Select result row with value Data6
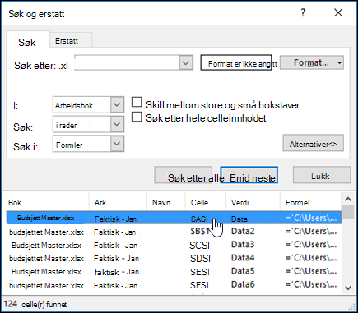Image resolution: width=358 pixels, height=313 pixels. (x=174, y=285)
